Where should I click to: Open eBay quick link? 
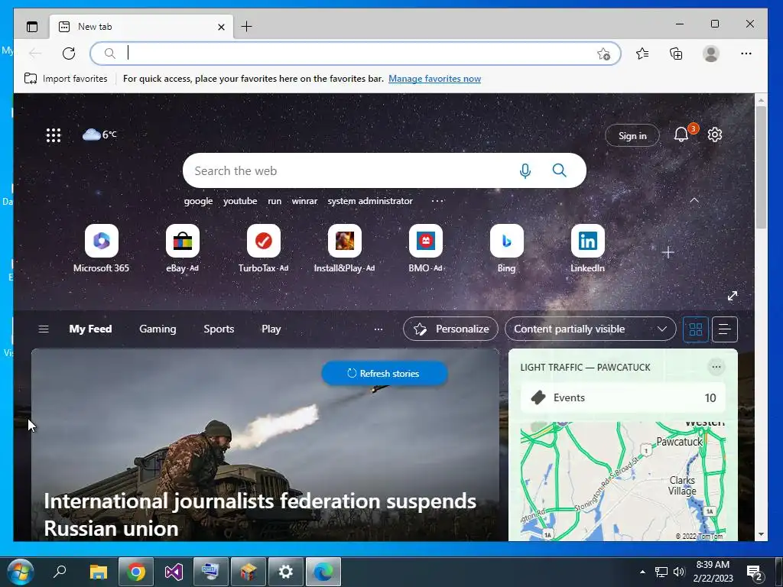(x=182, y=248)
